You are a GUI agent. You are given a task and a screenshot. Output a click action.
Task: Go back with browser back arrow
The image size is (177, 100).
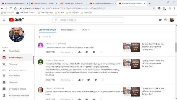click(2, 8)
